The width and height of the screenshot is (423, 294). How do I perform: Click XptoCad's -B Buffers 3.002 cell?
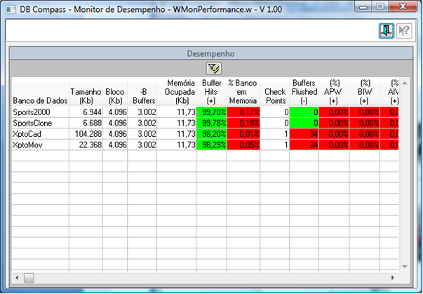click(x=142, y=134)
